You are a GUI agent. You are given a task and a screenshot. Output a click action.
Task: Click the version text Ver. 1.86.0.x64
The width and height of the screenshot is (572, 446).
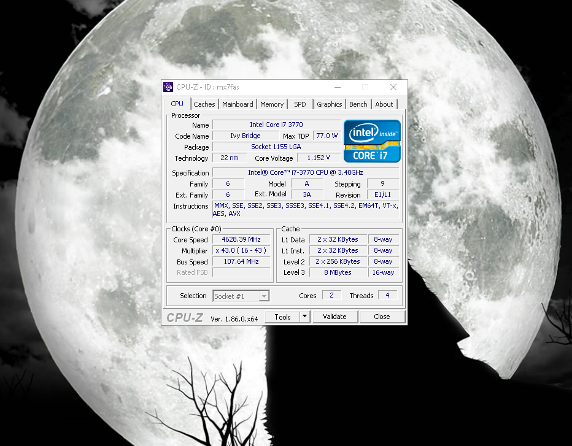[234, 319]
